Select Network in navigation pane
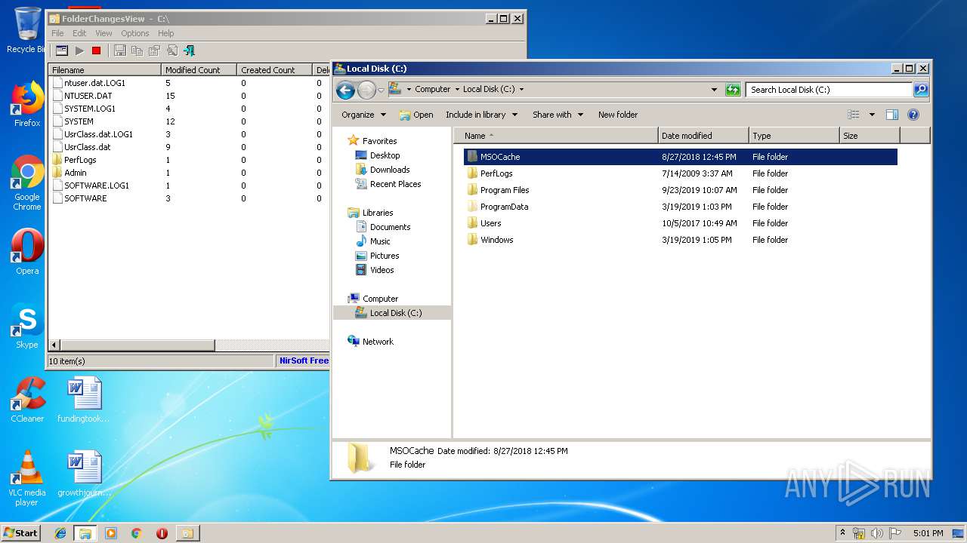 (x=378, y=342)
